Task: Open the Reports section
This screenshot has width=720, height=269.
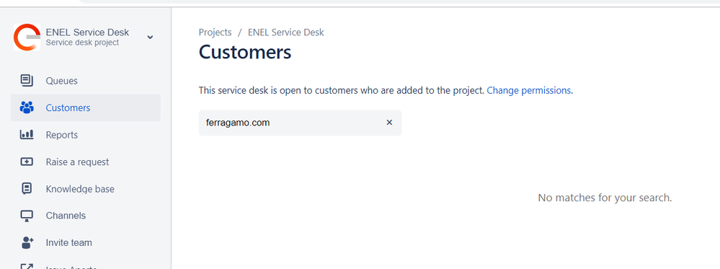Action: (86, 135)
